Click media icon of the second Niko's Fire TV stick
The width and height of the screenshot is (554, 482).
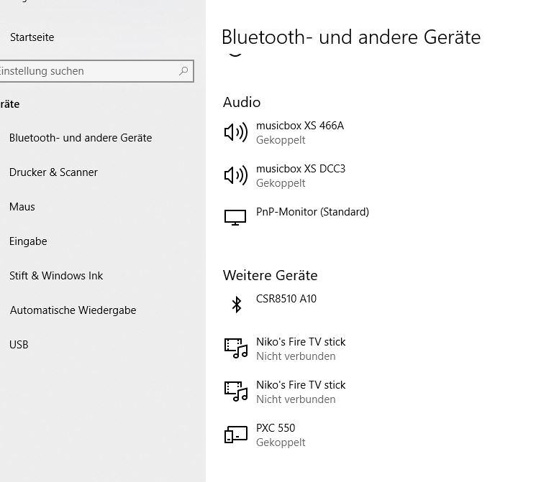pyautogui.click(x=236, y=391)
